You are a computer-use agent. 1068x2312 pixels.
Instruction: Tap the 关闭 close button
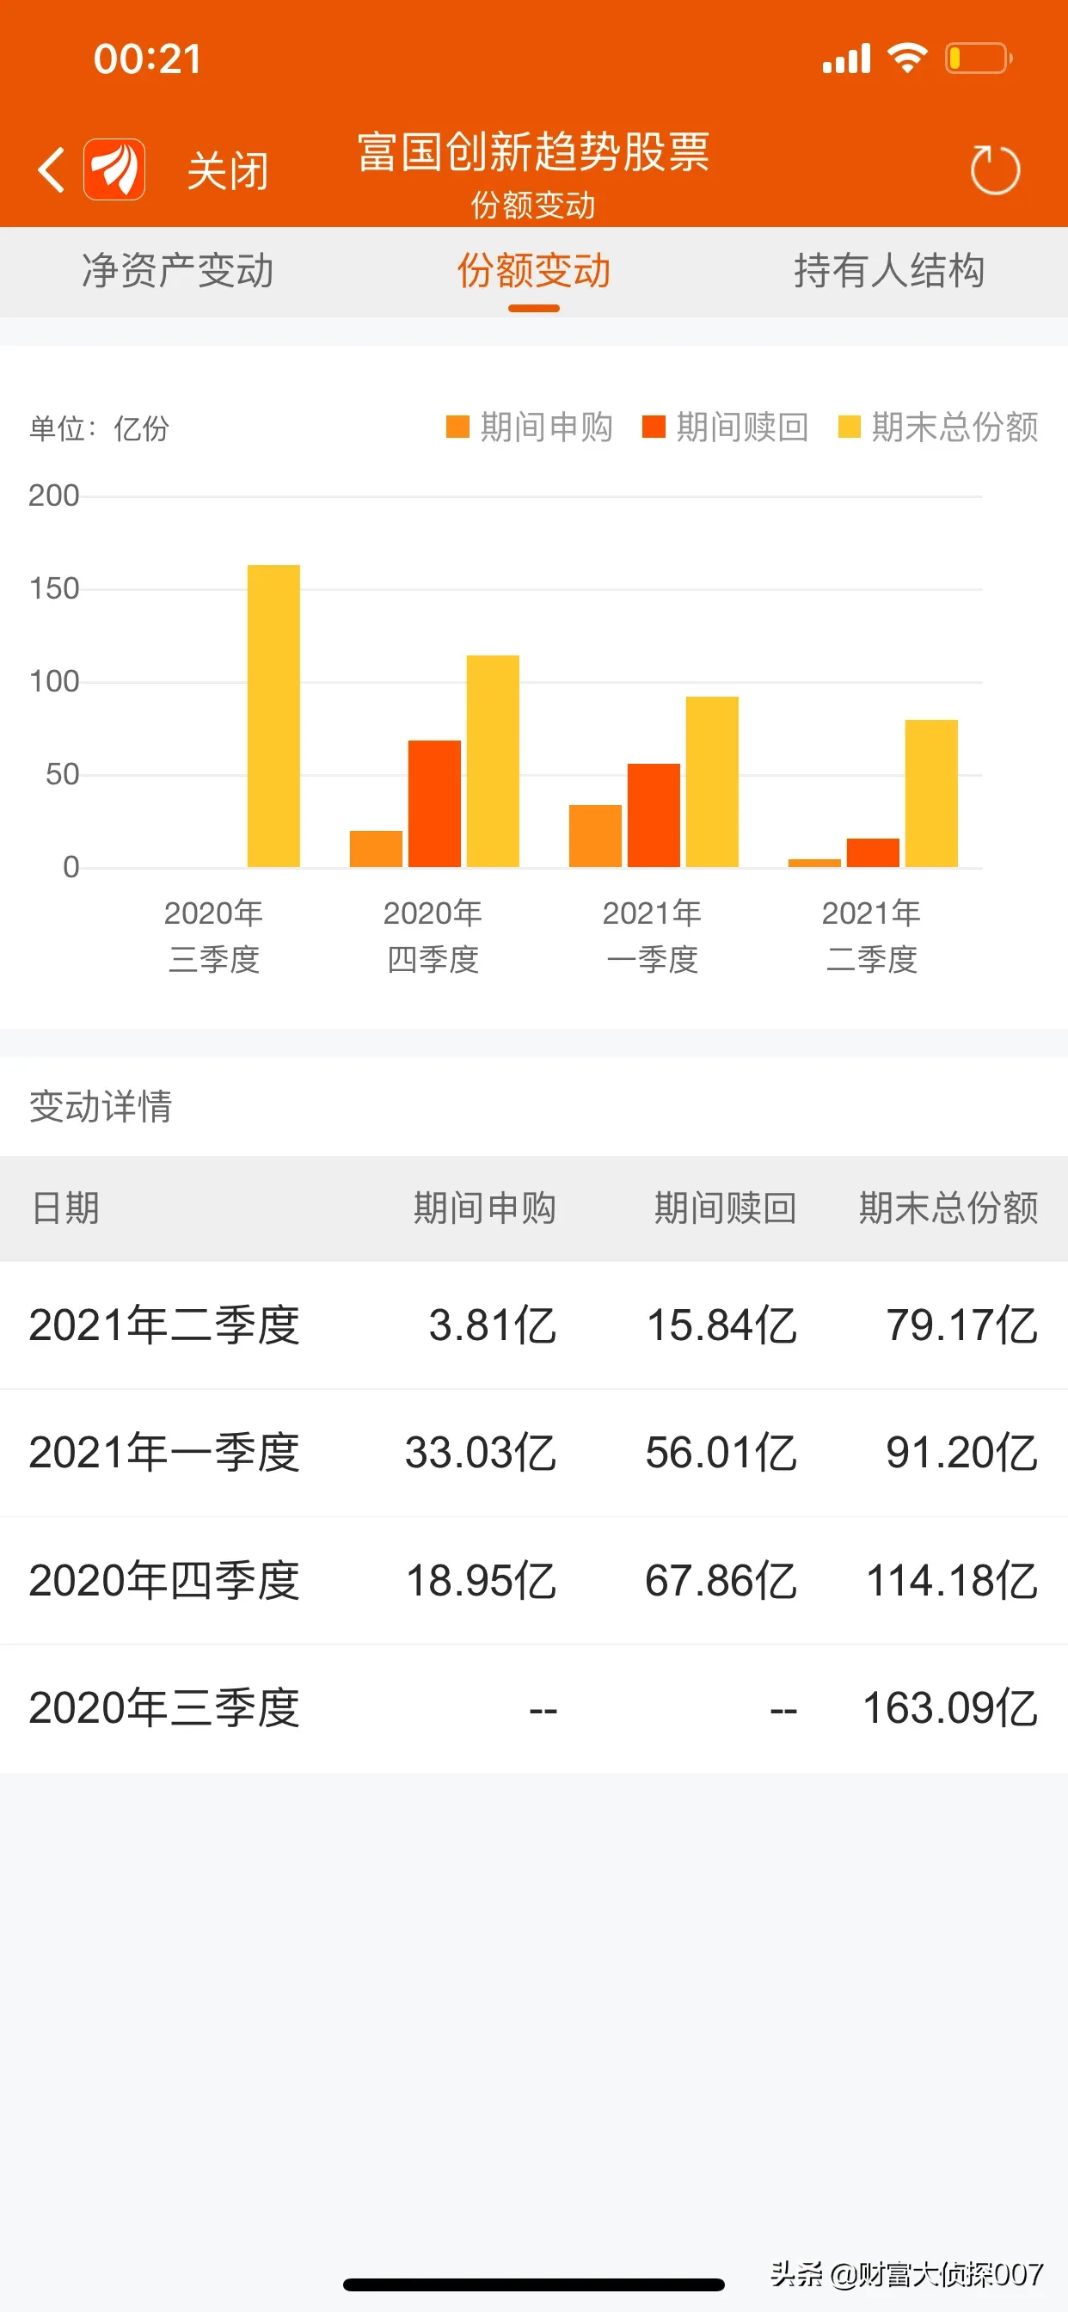click(x=228, y=170)
